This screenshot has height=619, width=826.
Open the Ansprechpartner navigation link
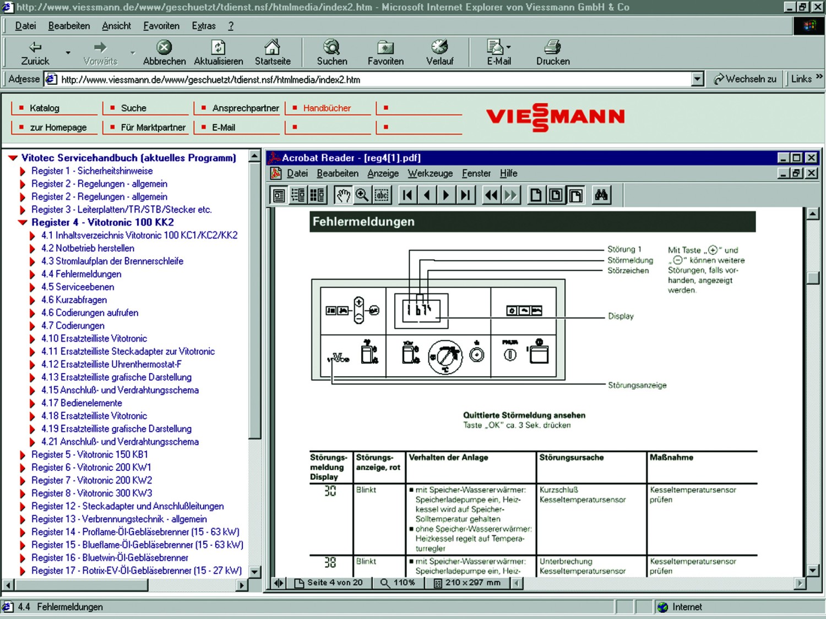[x=246, y=108]
